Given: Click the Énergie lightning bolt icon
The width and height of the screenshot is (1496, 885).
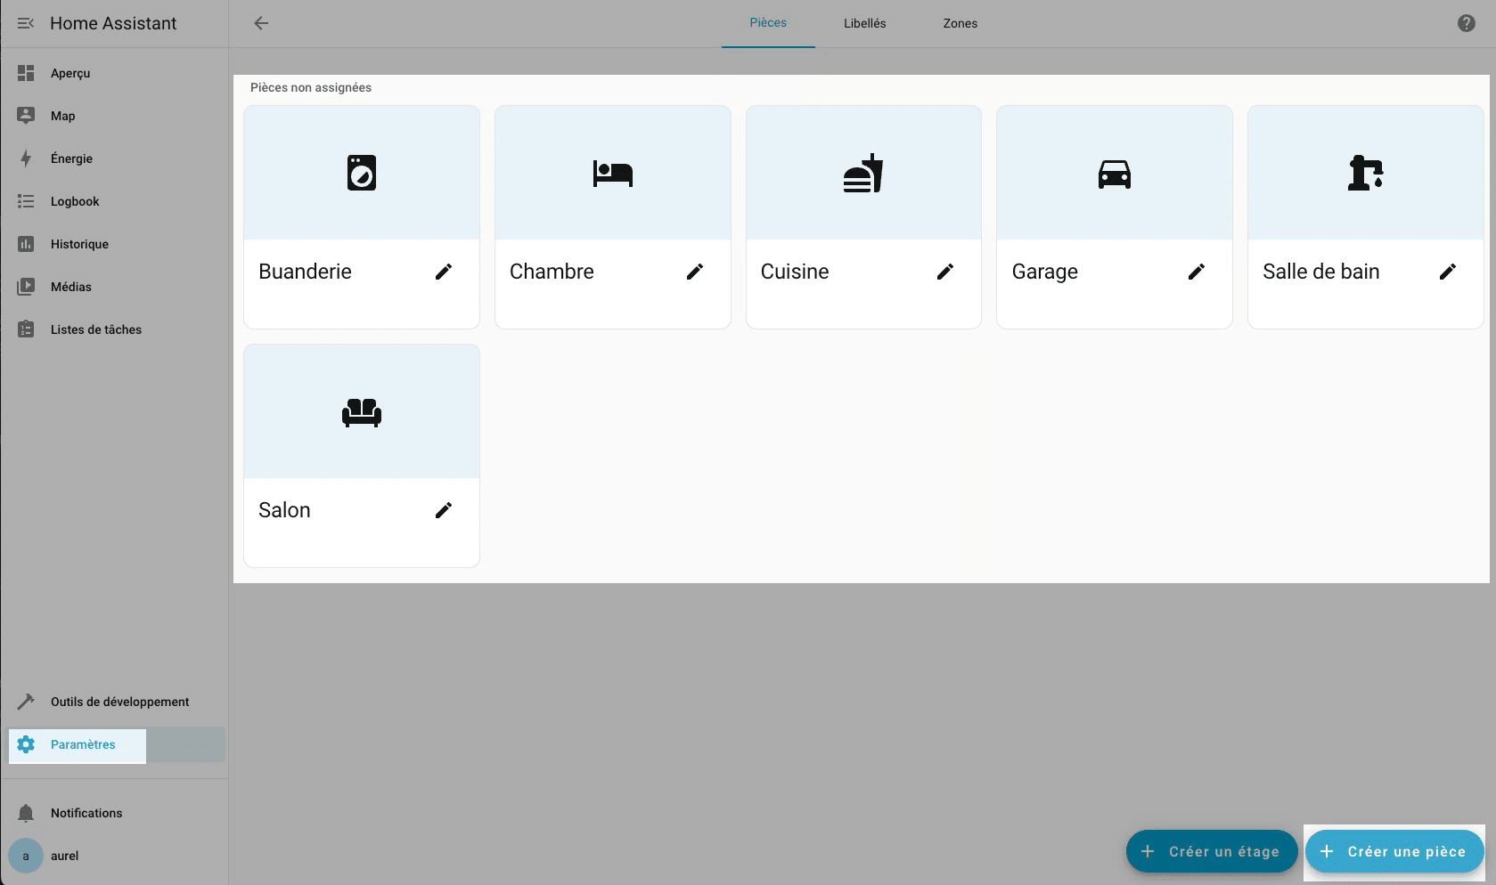Looking at the screenshot, I should pos(26,158).
